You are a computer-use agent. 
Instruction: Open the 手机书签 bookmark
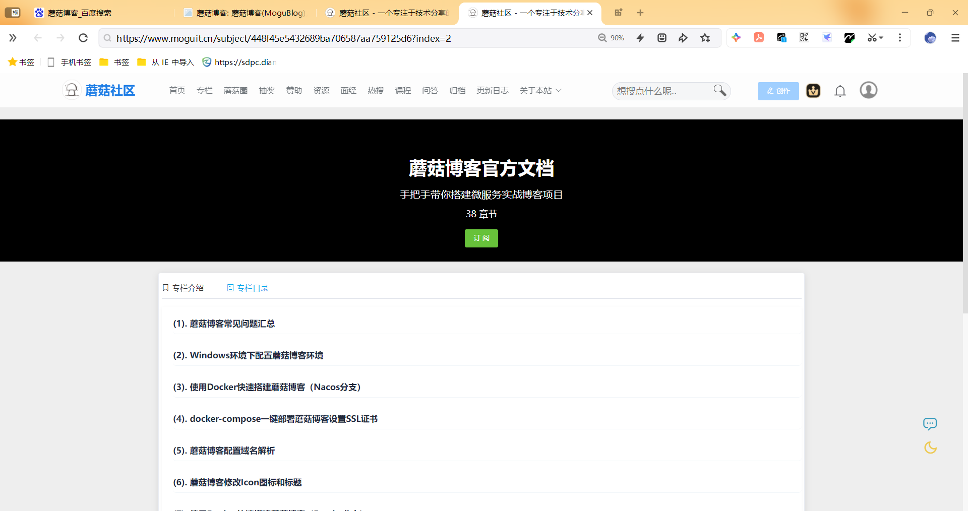(x=70, y=62)
